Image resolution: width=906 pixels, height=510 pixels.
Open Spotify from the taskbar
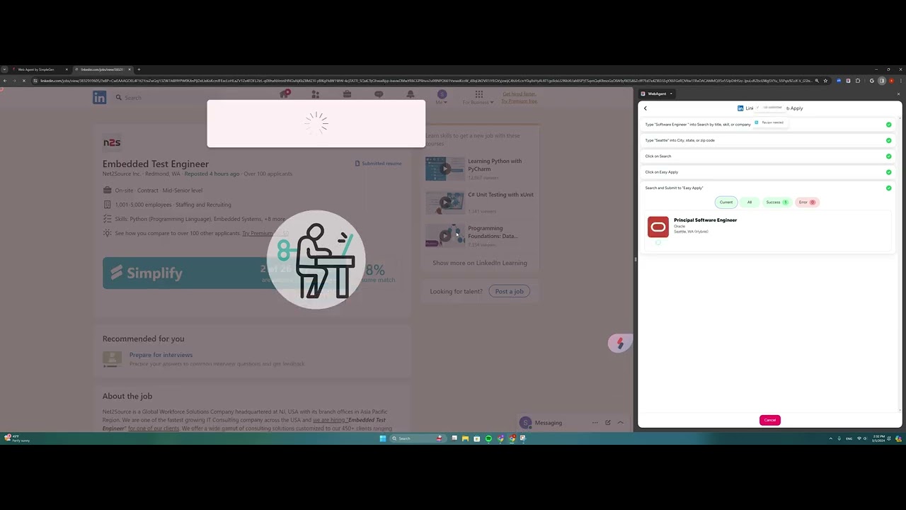(x=488, y=438)
